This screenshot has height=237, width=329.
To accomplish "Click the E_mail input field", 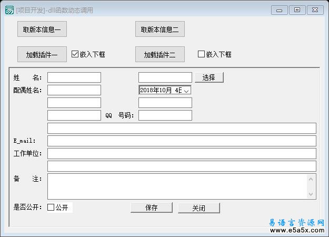I will [182, 141].
